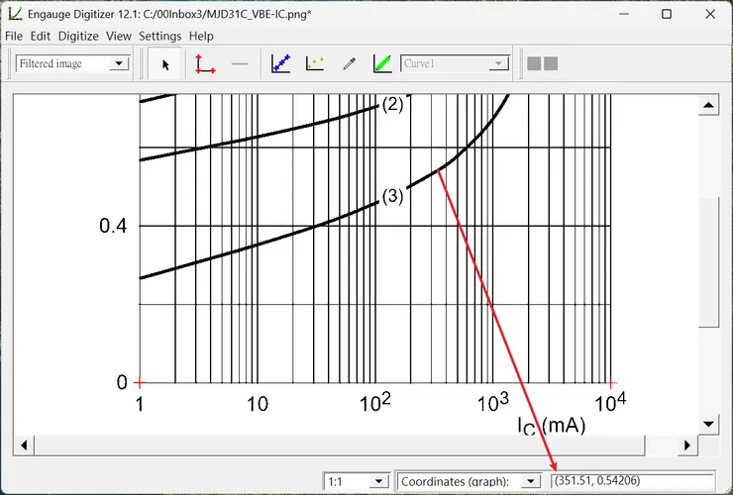Click the red axis point at origin 0
733x495 pixels.
(x=140, y=383)
